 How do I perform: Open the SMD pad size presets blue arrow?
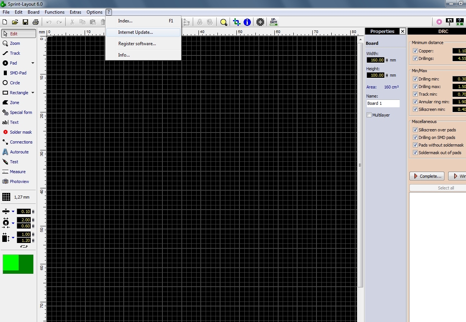click(x=13, y=238)
